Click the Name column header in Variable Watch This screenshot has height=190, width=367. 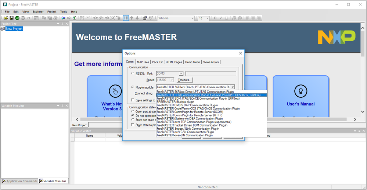click(90, 135)
